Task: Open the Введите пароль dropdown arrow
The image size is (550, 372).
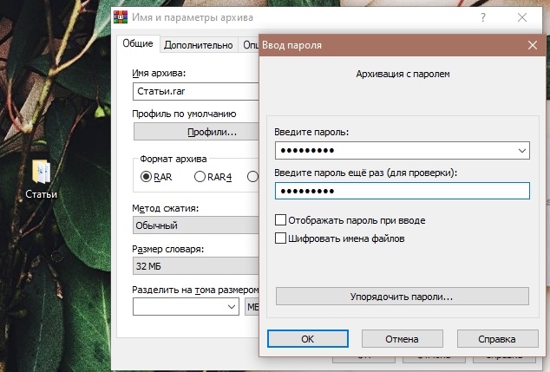Action: pos(521,150)
